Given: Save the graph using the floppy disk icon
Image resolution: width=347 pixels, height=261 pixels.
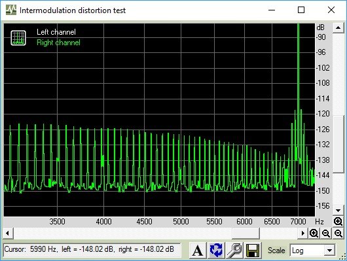Looking at the screenshot, I should (x=253, y=251).
